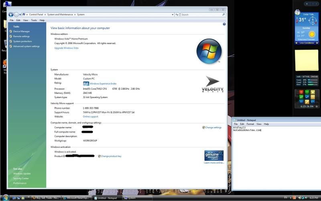
Task: Switch to Untitled - Notepad taskbar button
Action: pos(107,198)
